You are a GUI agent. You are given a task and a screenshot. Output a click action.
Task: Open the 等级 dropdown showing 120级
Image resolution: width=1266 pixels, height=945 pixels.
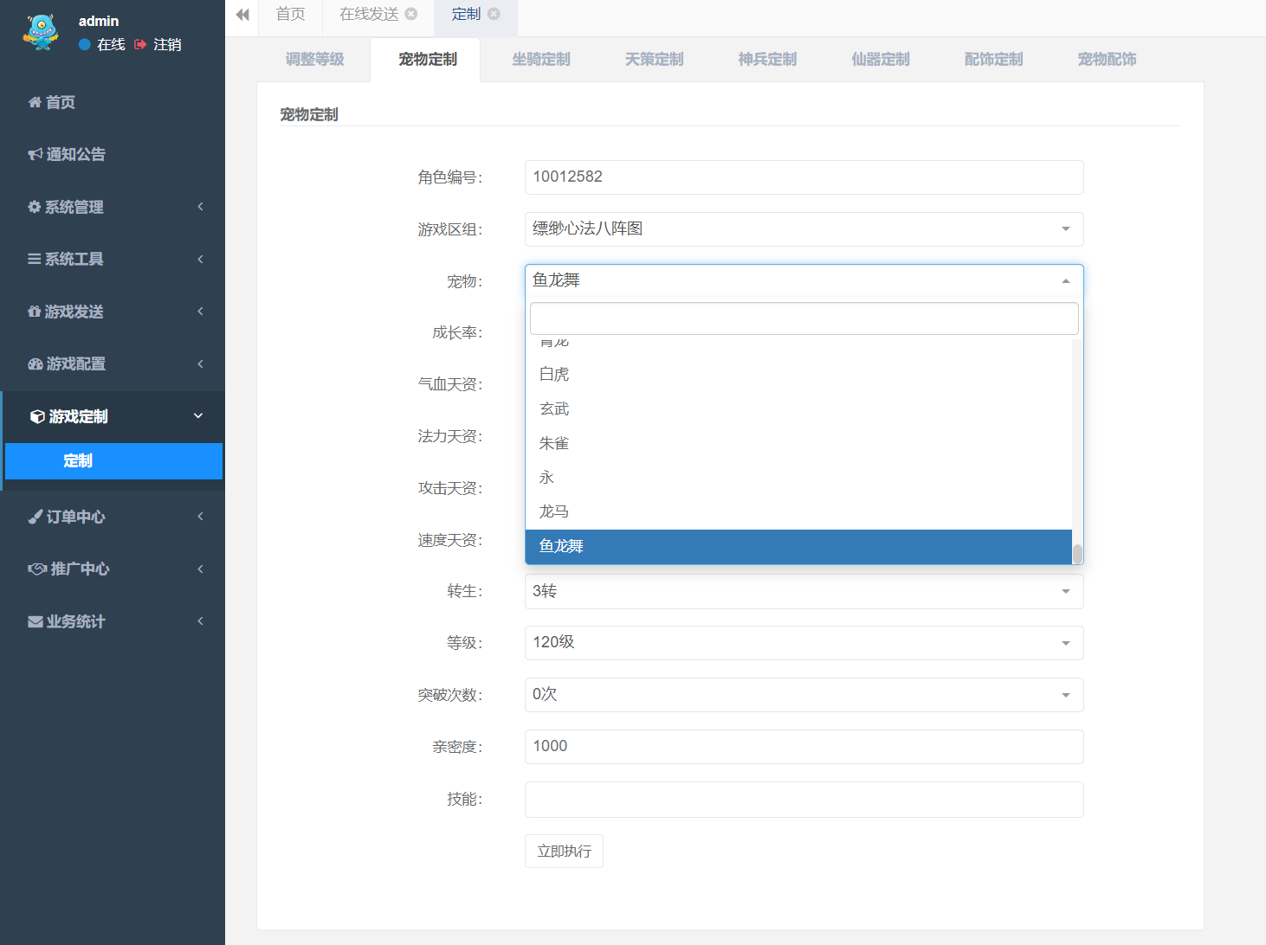tap(804, 643)
